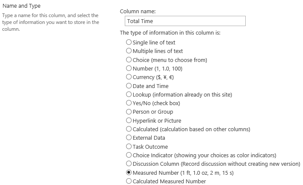Select Calculated Measured Number option
The width and height of the screenshot is (303, 185).
pos(129,181)
